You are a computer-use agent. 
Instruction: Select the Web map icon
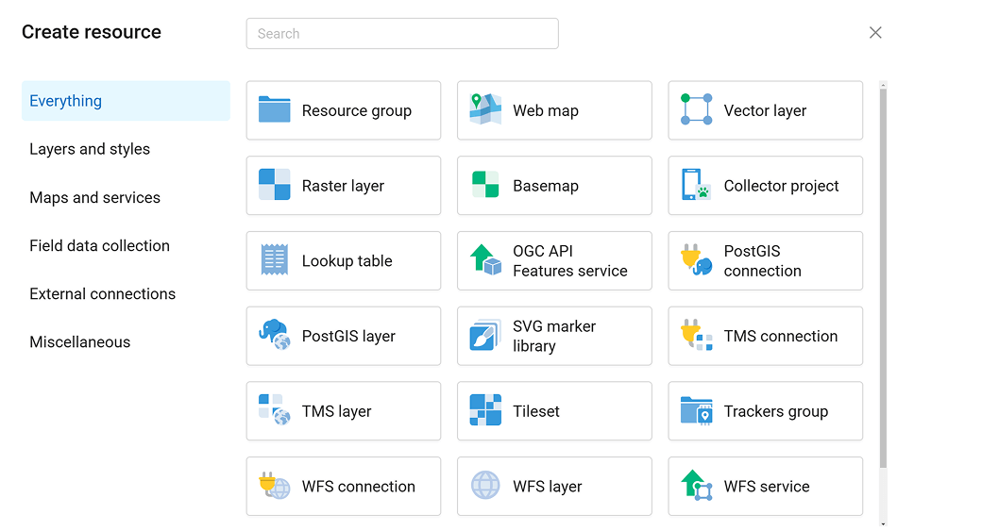coord(485,110)
